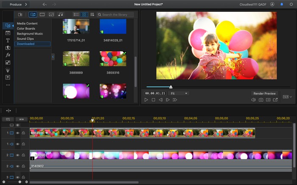Viewport: 297px width, 185px height.
Task: Hide video track 1 with eye icon
Action: pyautogui.click(x=18, y=133)
